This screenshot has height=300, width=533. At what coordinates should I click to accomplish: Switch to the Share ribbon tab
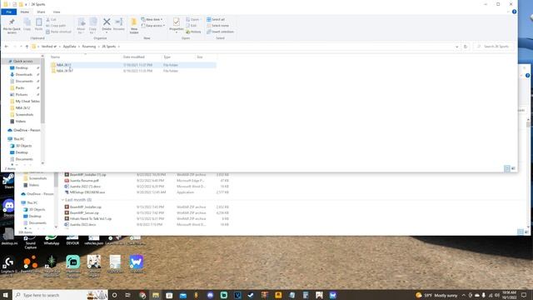pyautogui.click(x=41, y=12)
